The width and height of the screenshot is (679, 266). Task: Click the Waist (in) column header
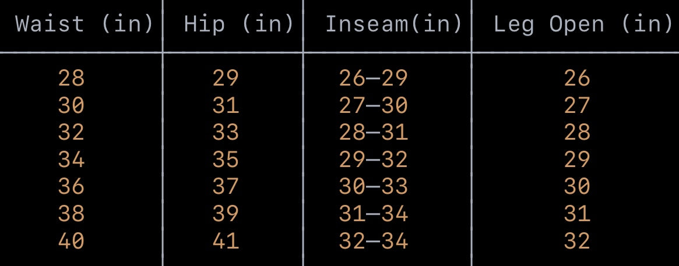[84, 24]
